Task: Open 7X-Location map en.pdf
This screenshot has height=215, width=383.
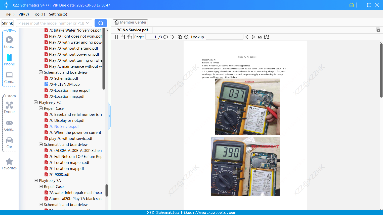Action: 67,90
